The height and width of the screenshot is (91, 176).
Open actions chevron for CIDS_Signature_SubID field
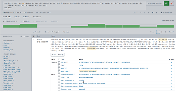point(171,86)
